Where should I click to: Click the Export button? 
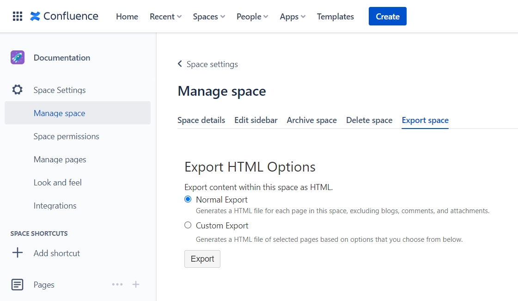[x=202, y=259]
